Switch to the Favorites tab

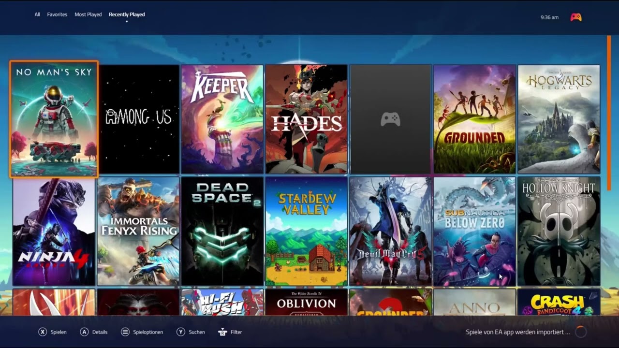click(x=57, y=14)
